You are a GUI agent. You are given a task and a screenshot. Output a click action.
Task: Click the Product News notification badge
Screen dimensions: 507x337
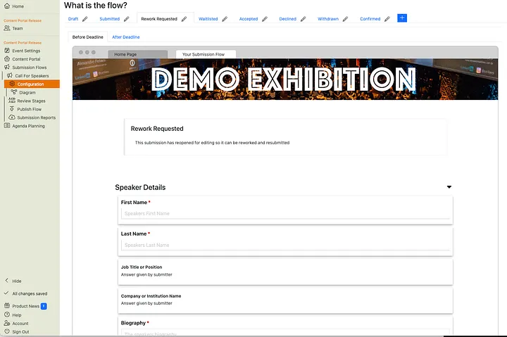click(44, 306)
